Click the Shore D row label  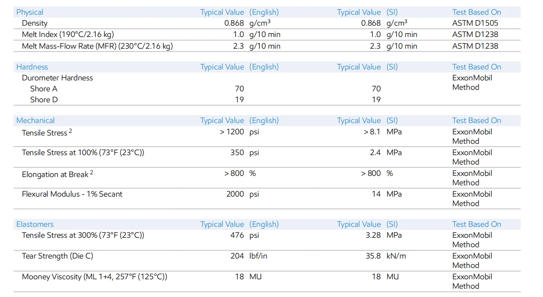(44, 100)
